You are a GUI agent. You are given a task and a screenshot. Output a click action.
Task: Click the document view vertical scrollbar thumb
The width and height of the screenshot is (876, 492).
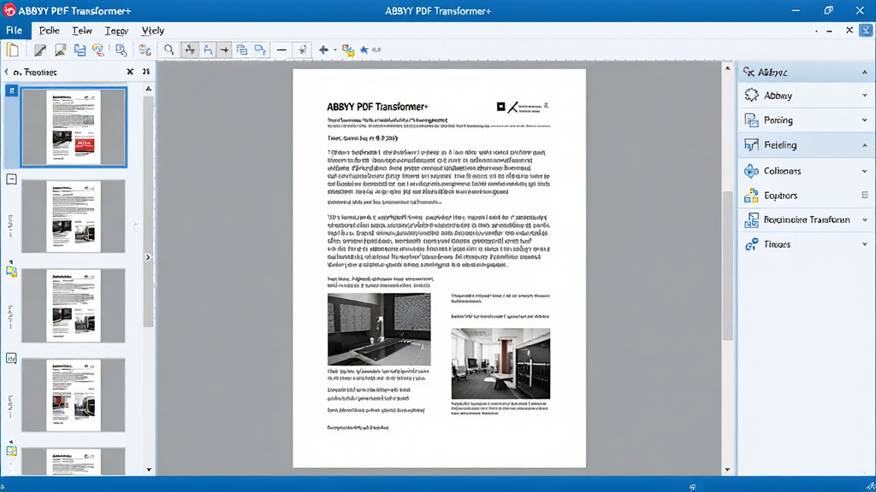click(727, 266)
